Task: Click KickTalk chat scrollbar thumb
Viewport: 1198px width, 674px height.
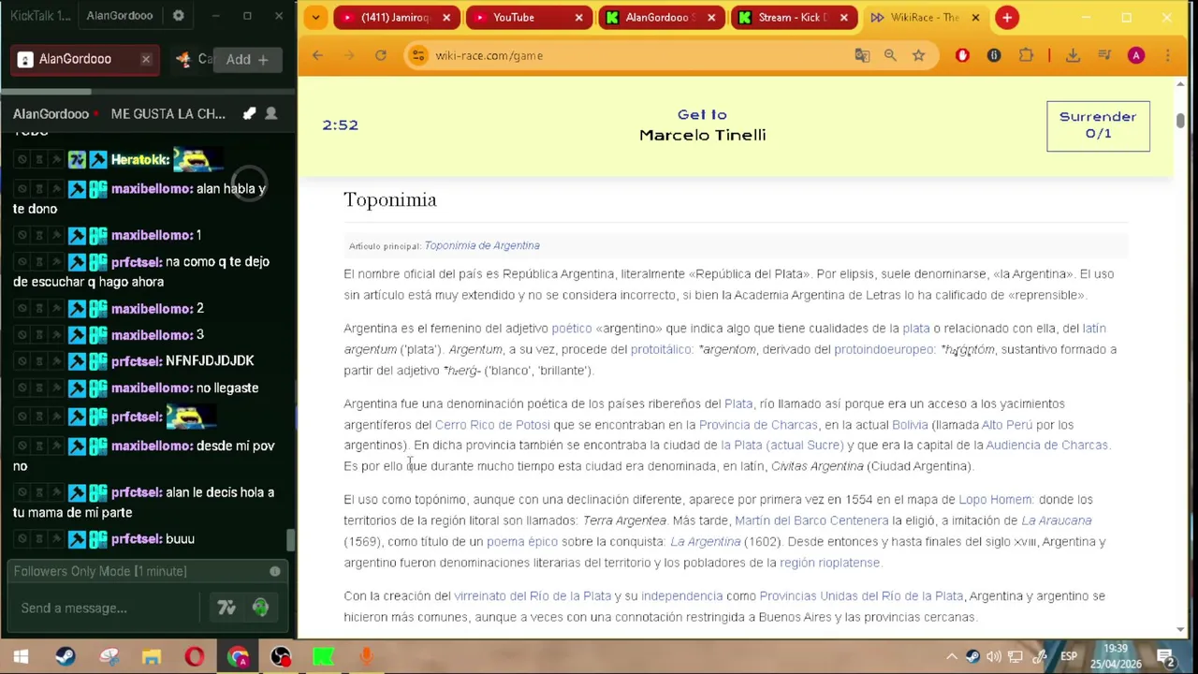Action: 290,540
